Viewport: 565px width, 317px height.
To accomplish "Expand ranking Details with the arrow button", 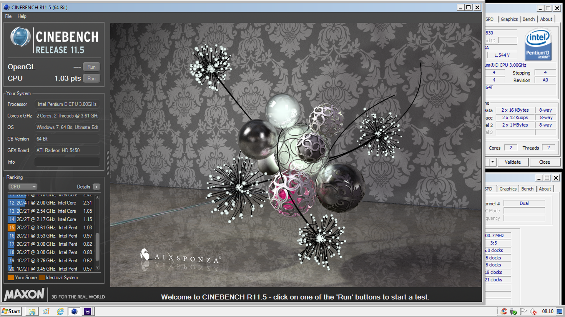I will (x=96, y=187).
